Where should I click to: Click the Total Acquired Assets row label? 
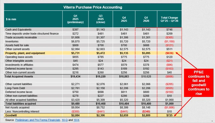coord(19,76)
